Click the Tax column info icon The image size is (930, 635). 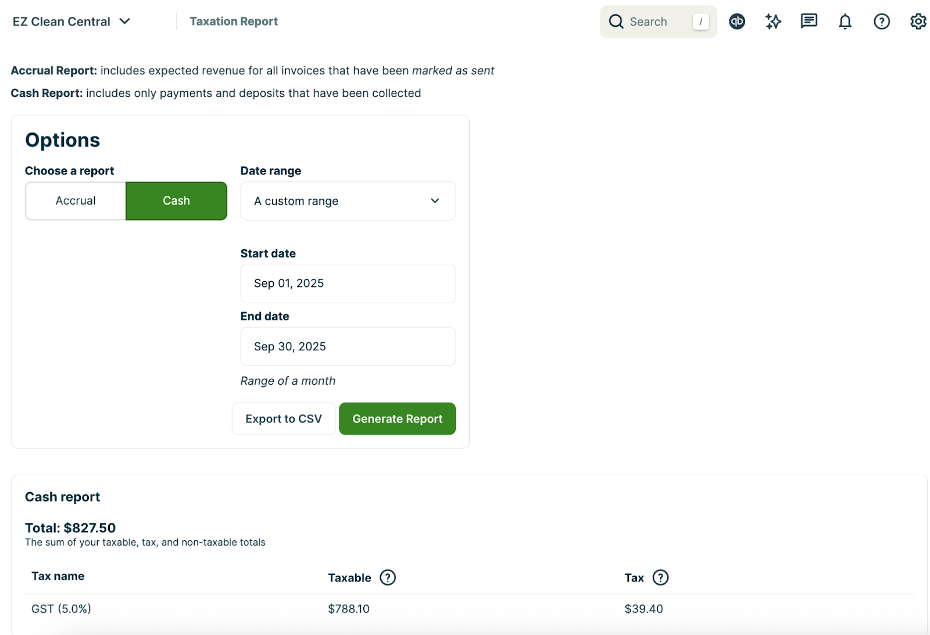click(660, 577)
